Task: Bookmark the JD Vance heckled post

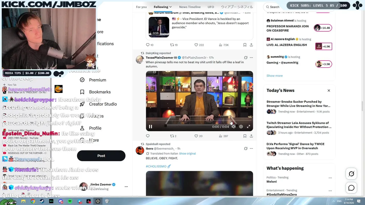Action: (245, 45)
